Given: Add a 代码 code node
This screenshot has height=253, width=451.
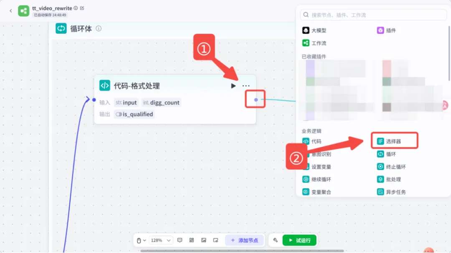Looking at the screenshot, I should (x=312, y=141).
